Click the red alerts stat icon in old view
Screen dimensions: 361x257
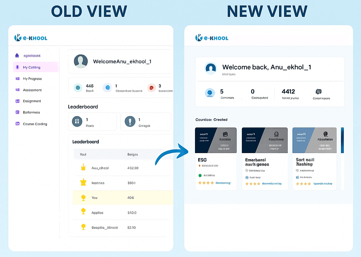152,87
